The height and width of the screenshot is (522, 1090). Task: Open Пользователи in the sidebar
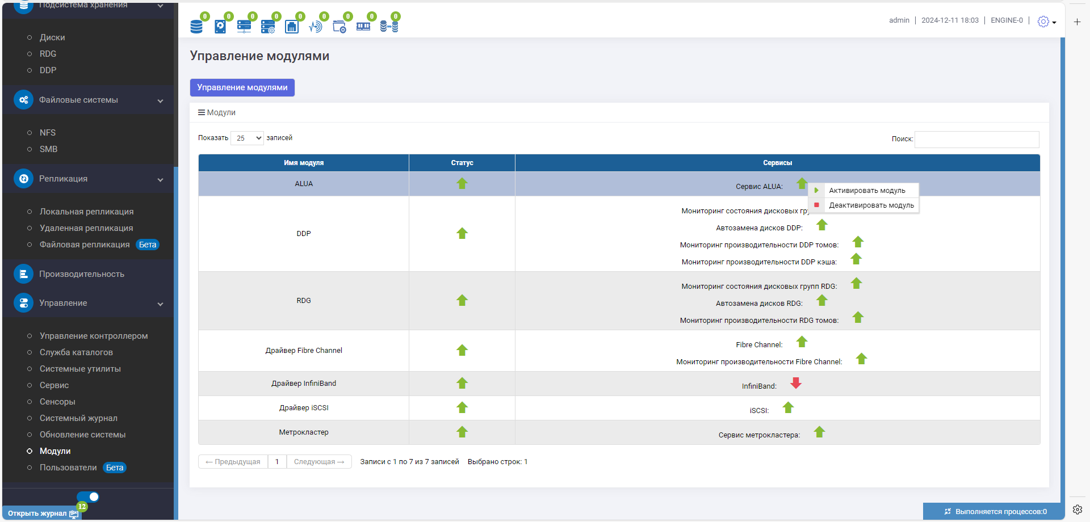(68, 468)
